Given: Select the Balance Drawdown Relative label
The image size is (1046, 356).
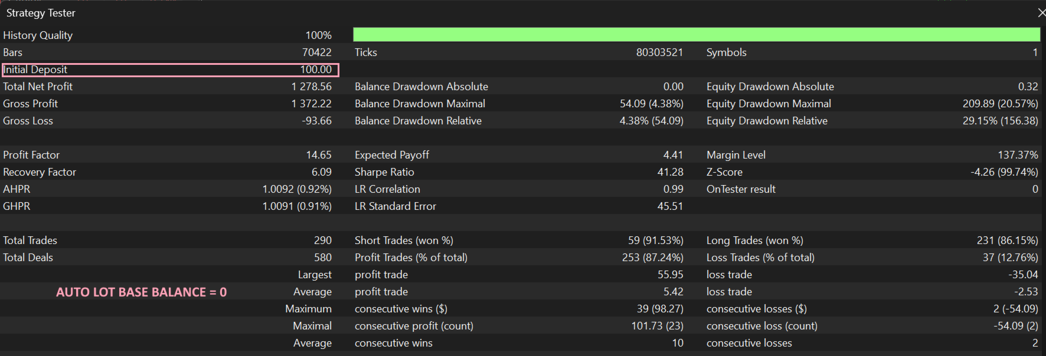Looking at the screenshot, I should pos(418,121).
